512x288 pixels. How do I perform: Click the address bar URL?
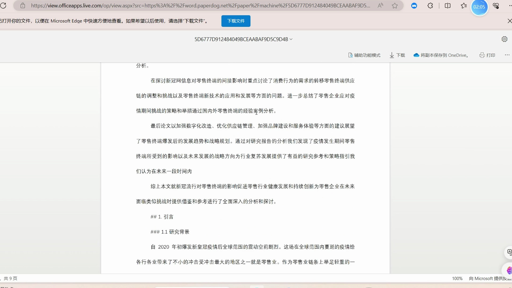pos(201,6)
